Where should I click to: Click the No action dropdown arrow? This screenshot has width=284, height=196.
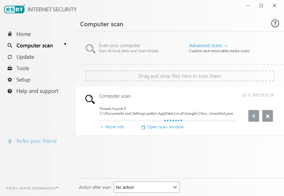tap(175, 187)
